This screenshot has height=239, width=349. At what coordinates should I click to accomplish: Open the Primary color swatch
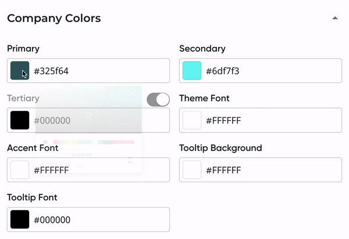(20, 71)
